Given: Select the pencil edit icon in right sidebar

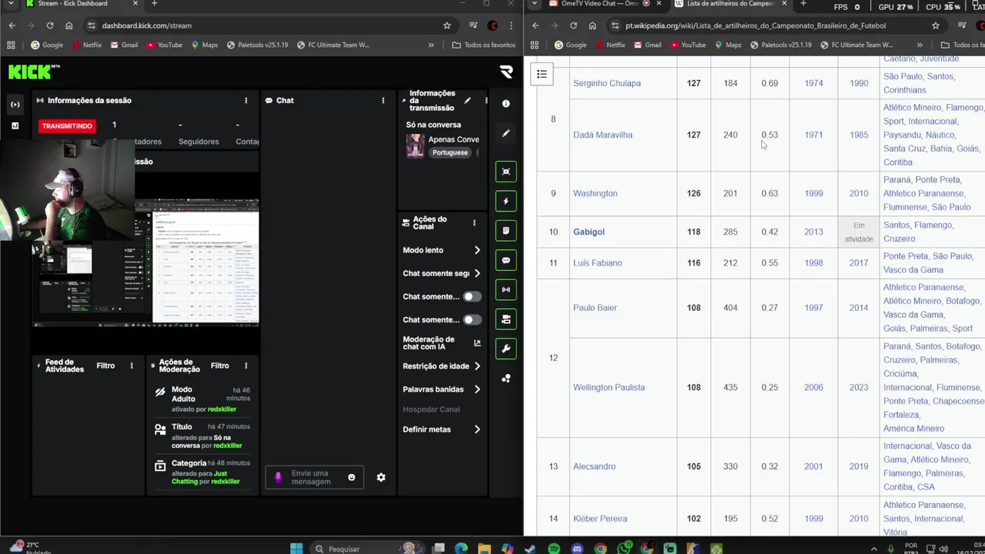Looking at the screenshot, I should pyautogui.click(x=506, y=133).
